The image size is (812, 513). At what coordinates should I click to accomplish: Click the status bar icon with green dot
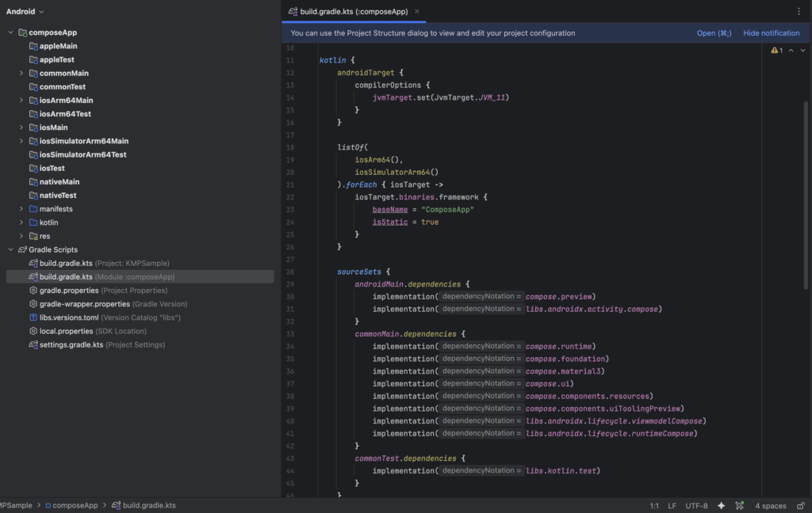[x=740, y=505]
